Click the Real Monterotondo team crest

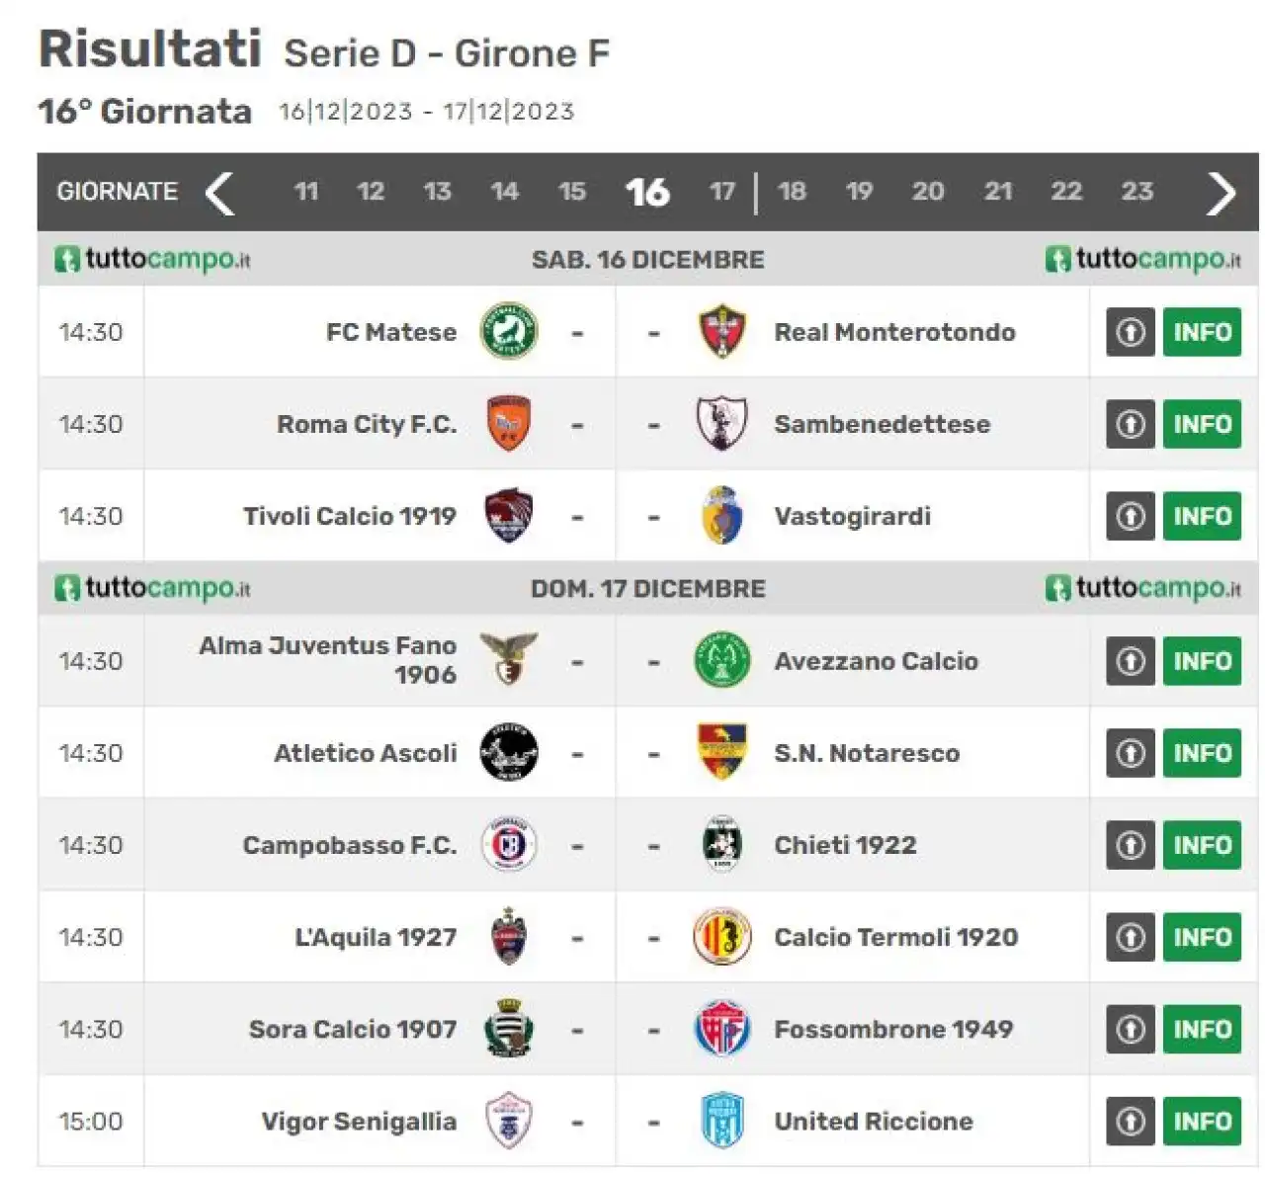722,332
